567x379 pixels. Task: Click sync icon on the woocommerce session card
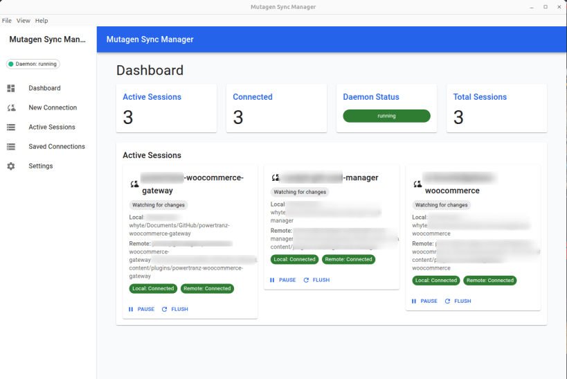[x=417, y=184]
